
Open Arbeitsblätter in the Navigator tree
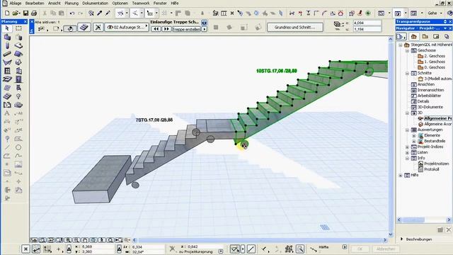430,96
